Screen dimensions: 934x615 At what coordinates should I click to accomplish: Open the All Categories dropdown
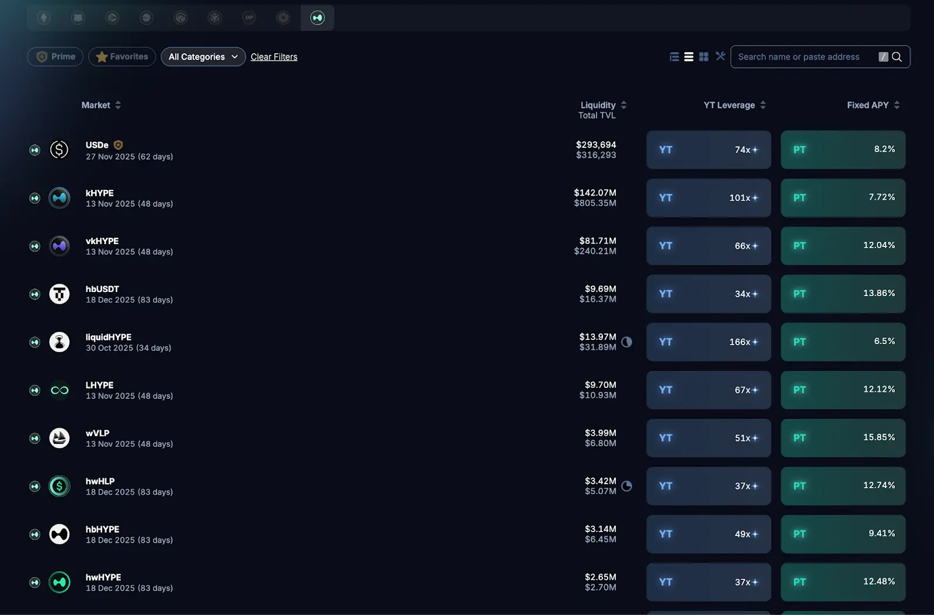click(203, 57)
